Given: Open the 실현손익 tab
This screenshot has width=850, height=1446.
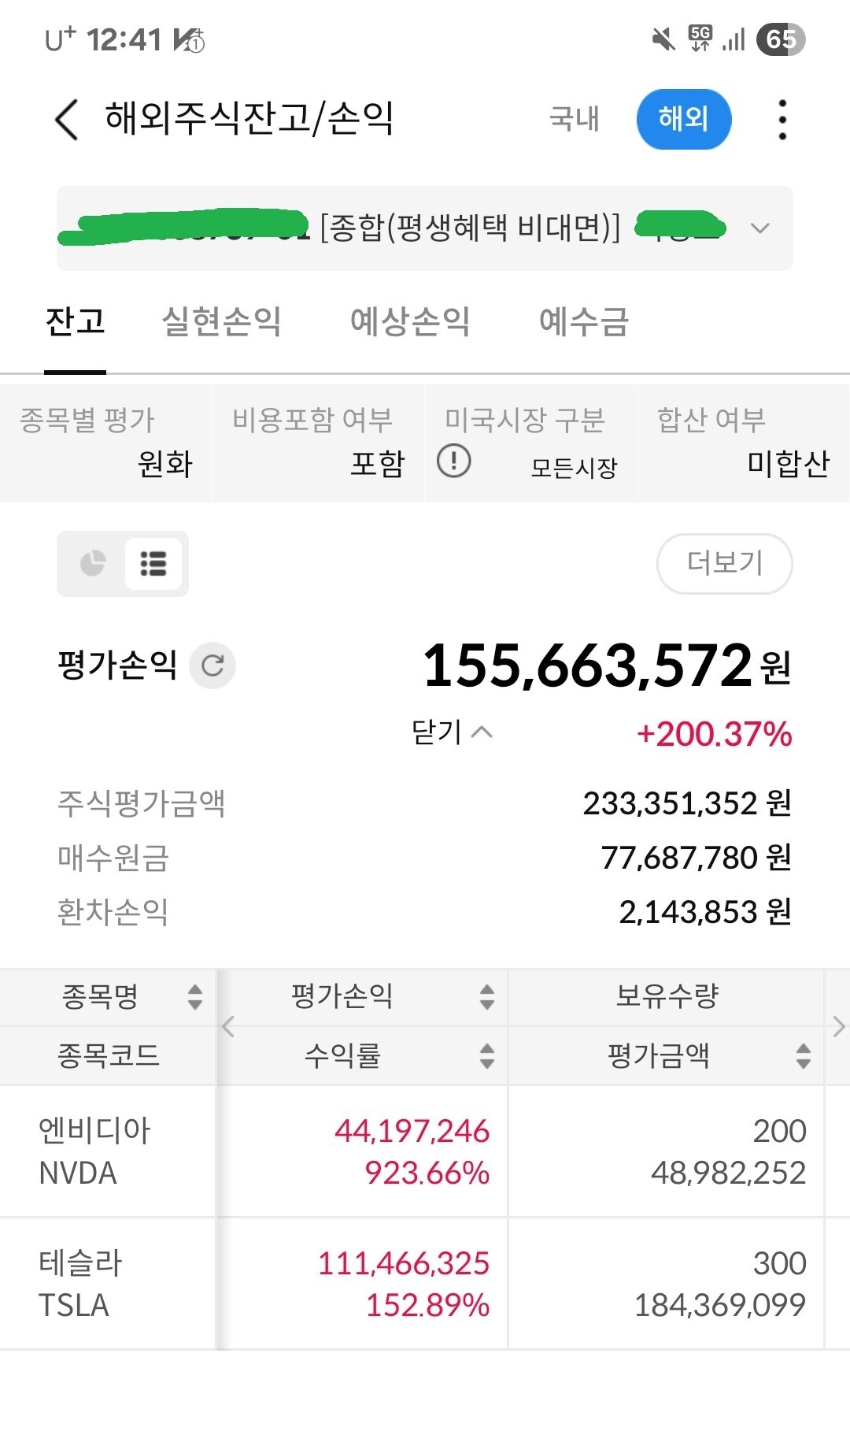Looking at the screenshot, I should (x=221, y=321).
